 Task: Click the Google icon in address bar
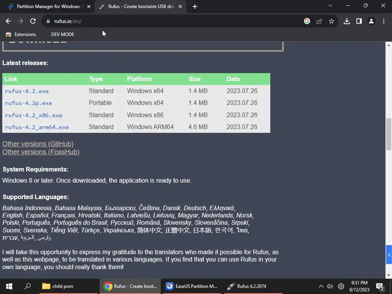tap(307, 21)
